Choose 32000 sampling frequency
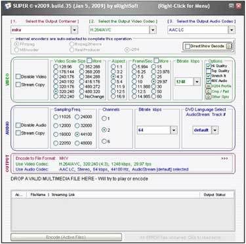This screenshot has width=246, height=244. [x=77, y=126]
